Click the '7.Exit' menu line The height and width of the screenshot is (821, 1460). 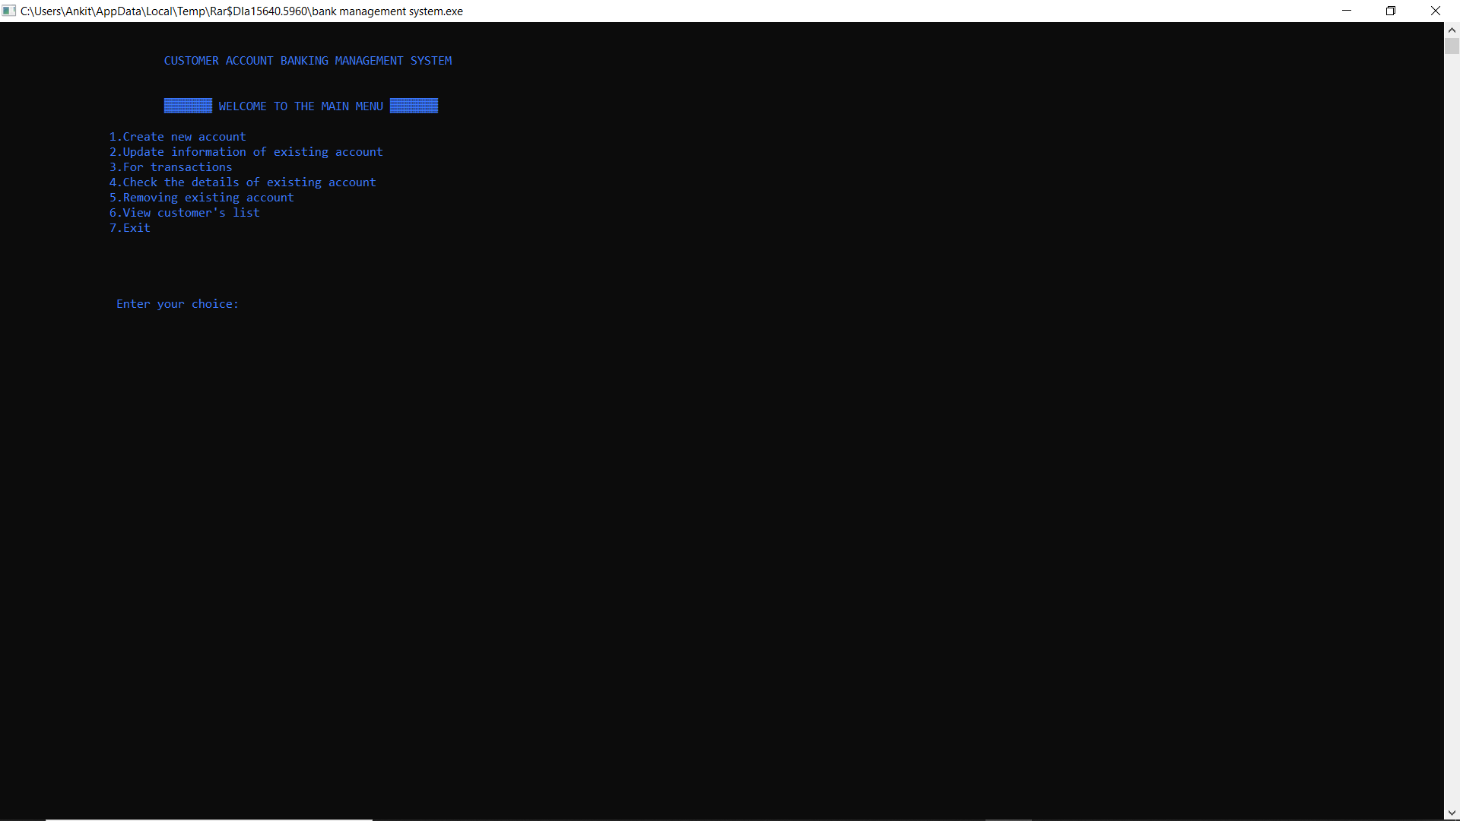tap(129, 228)
